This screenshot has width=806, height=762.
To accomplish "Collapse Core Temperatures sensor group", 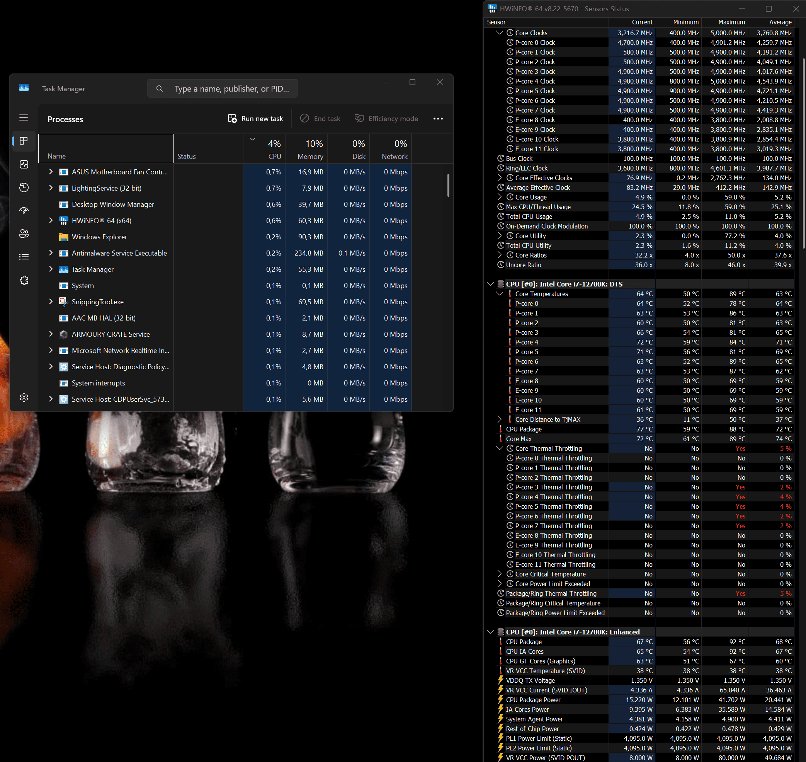I will pos(500,294).
